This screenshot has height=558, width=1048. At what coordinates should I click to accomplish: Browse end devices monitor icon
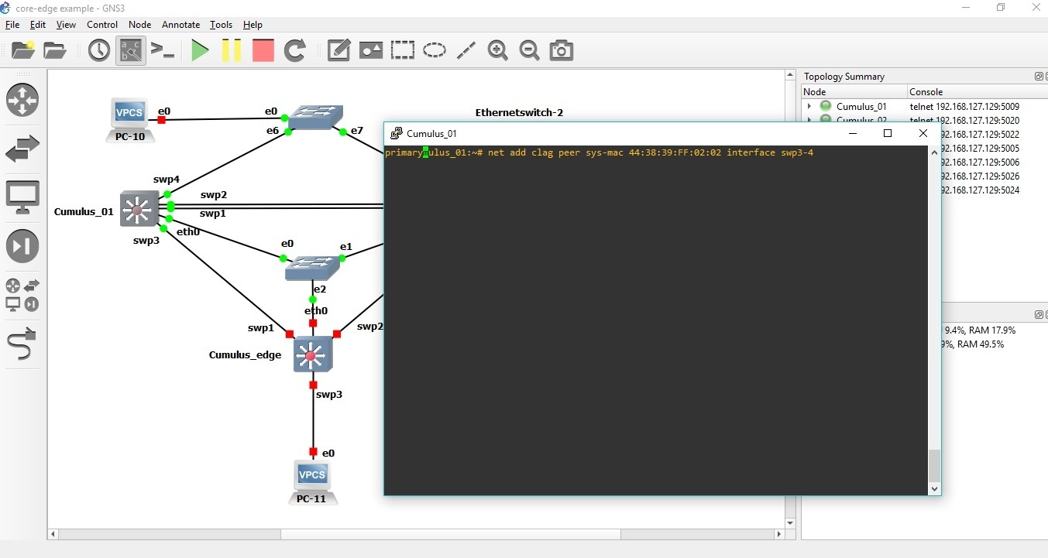pos(22,197)
